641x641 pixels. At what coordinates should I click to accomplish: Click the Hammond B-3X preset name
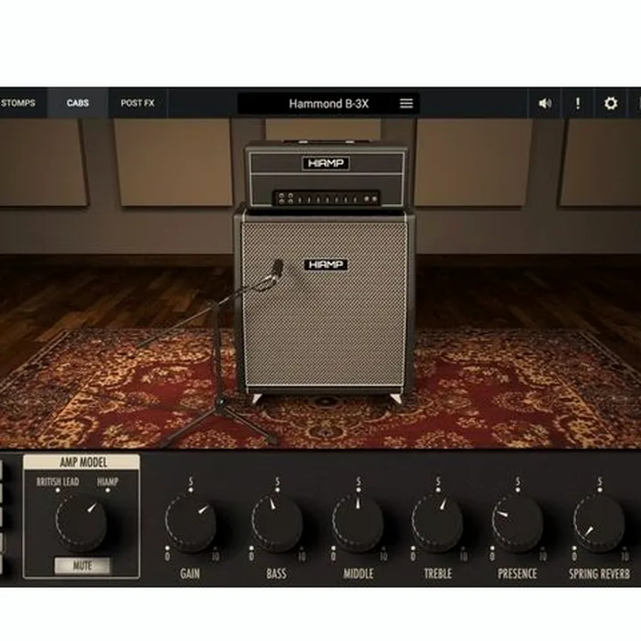329,104
